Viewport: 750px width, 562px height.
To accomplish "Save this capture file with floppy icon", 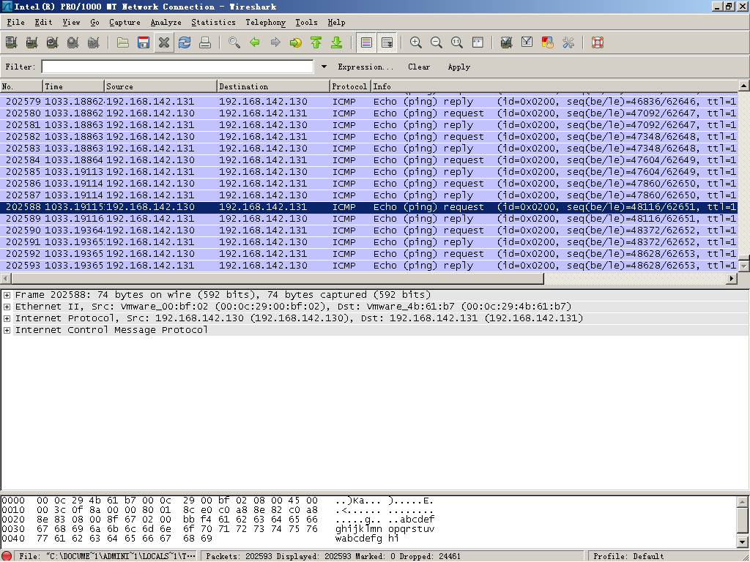I will (144, 42).
